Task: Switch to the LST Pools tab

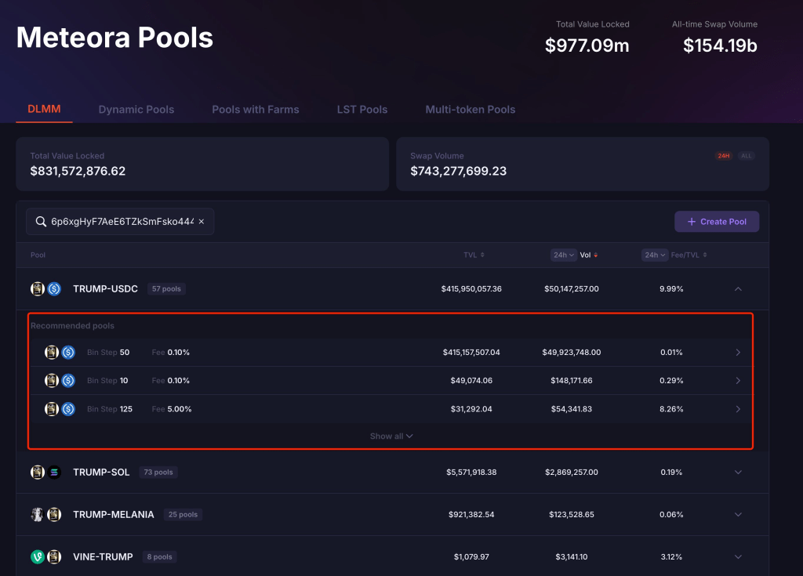Action: point(362,110)
